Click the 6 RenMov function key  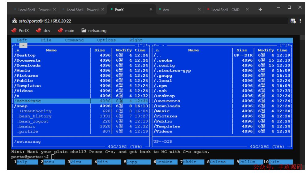coord(166,162)
